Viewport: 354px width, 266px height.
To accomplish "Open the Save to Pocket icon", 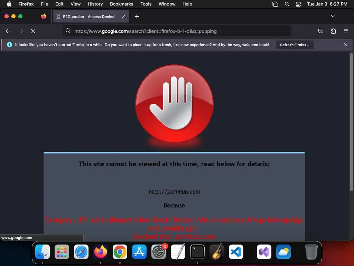I will tap(320, 31).
